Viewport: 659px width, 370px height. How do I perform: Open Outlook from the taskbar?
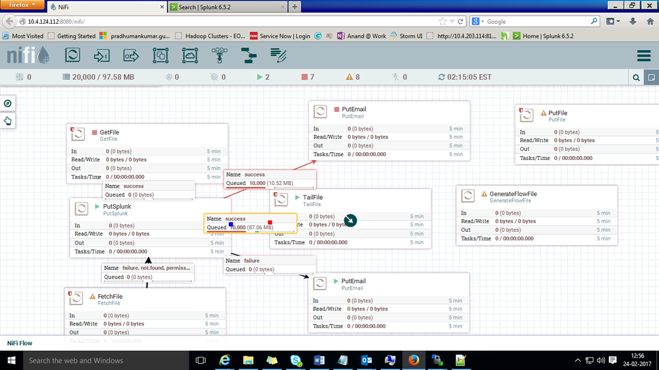point(367,360)
